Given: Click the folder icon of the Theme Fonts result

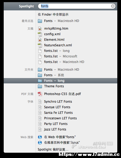Looking at the screenshot, I should pyautogui.click(x=40, y=86).
